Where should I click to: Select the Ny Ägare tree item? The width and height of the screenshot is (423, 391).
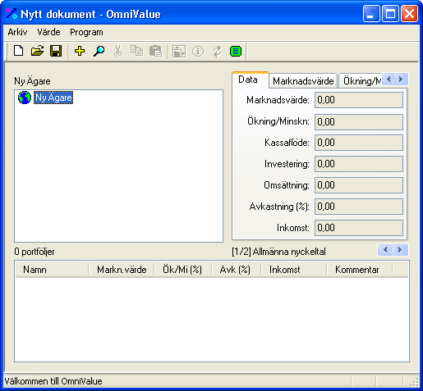click(x=53, y=98)
